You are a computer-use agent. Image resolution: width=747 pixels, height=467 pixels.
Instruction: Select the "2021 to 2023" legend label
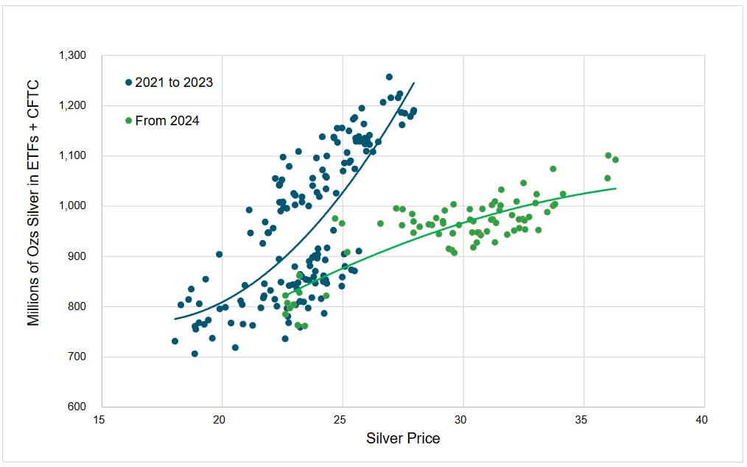(x=174, y=82)
